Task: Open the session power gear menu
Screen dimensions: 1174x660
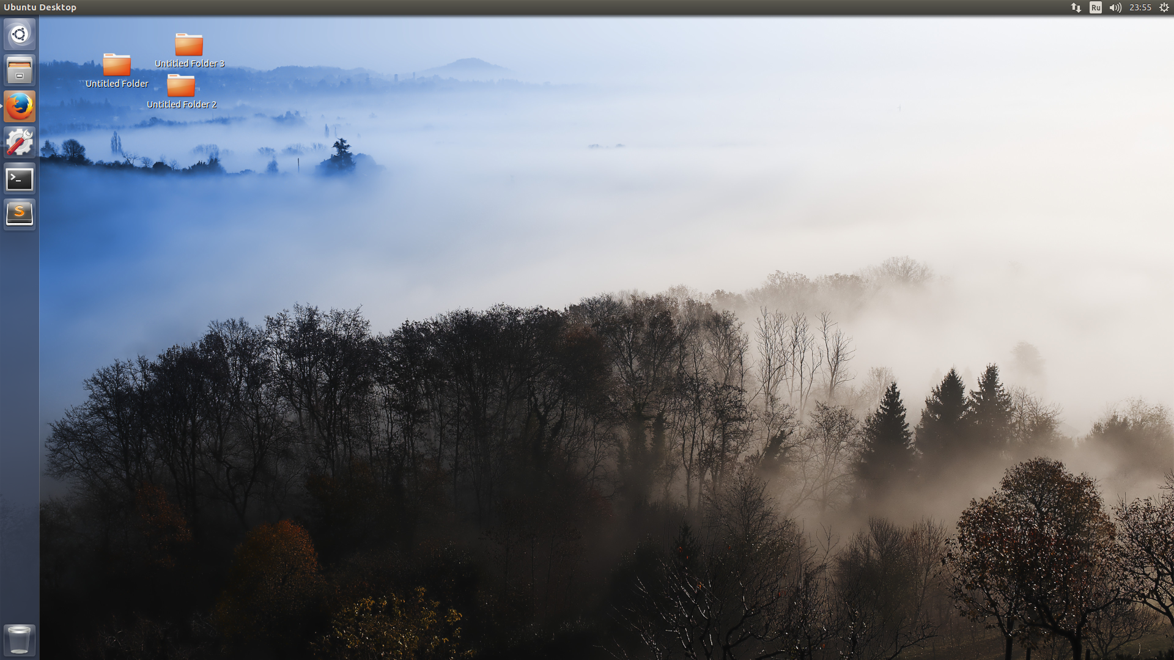Action: pos(1164,7)
